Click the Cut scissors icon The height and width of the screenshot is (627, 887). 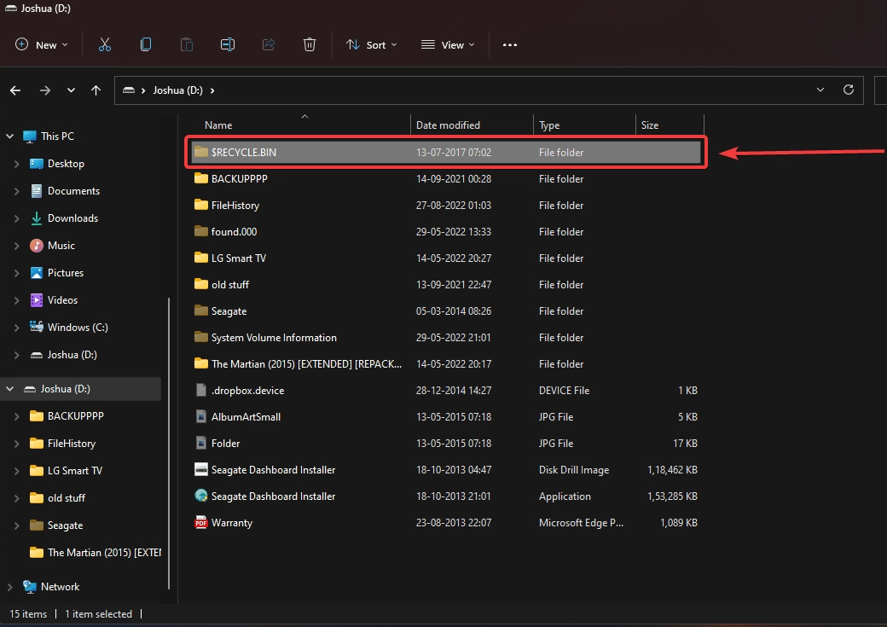click(105, 44)
